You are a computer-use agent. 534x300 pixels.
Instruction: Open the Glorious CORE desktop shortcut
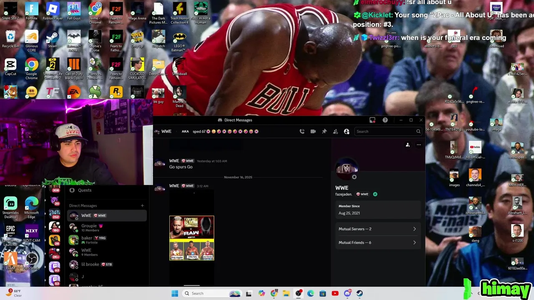(31, 41)
